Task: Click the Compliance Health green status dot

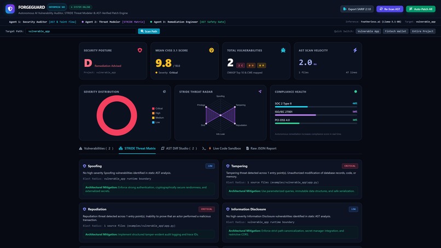Action: (356, 91)
